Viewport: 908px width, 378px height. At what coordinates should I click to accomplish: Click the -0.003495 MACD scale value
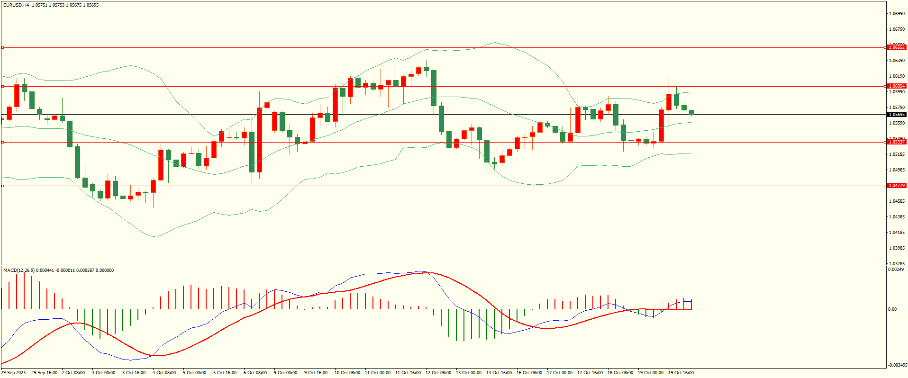[897, 365]
